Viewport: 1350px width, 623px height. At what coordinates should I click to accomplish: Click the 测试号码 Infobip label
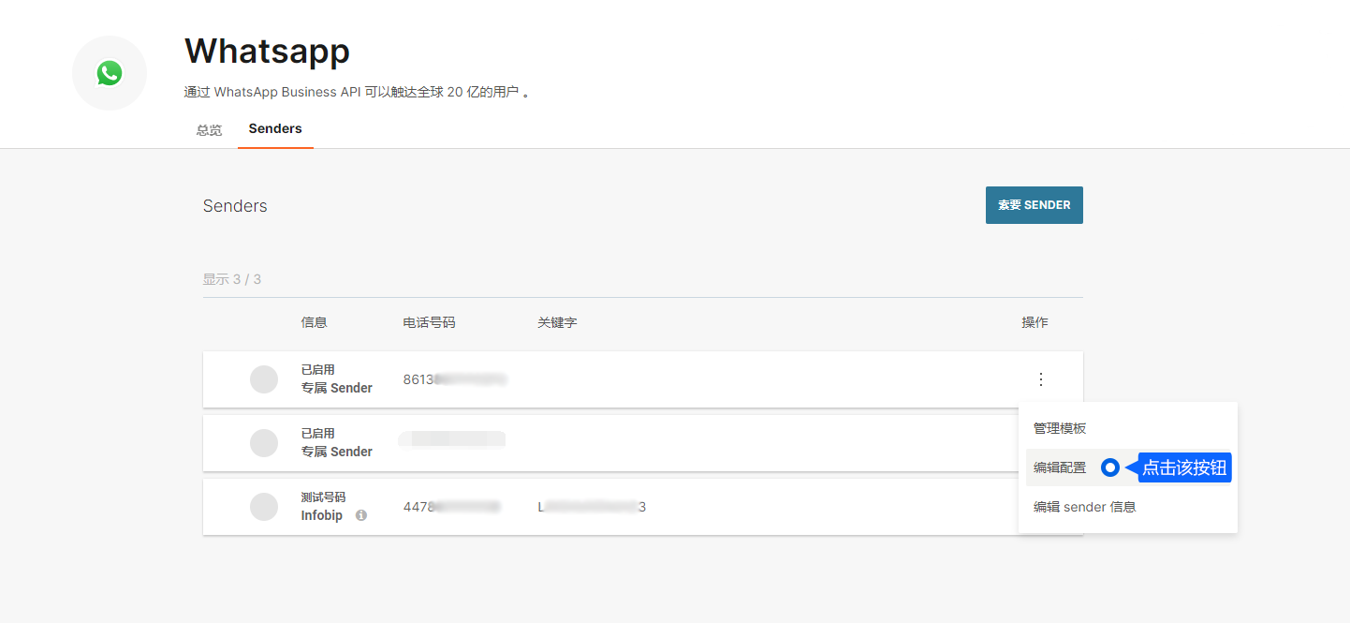pos(323,506)
